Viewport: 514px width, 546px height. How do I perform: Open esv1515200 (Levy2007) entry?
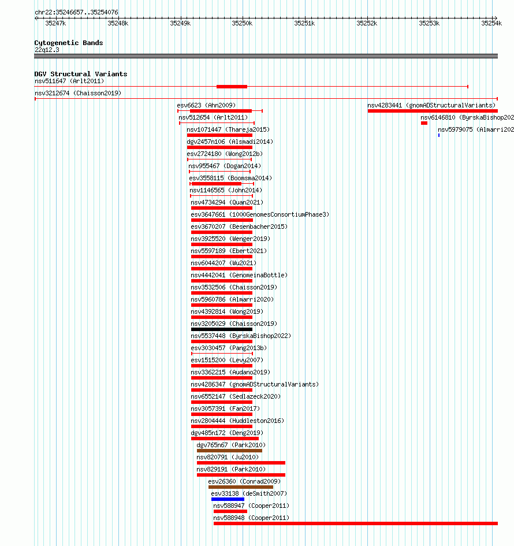tap(227, 360)
